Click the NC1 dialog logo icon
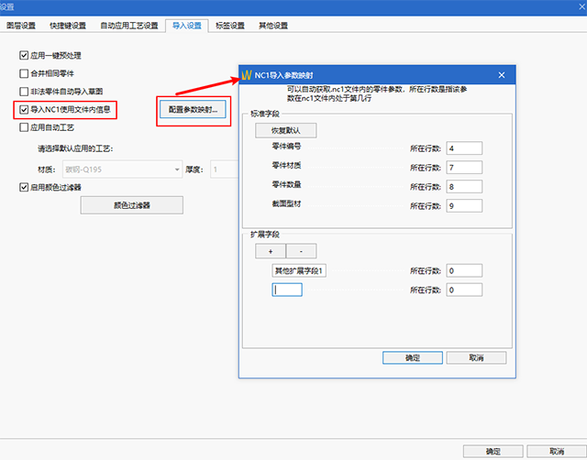 tap(246, 73)
